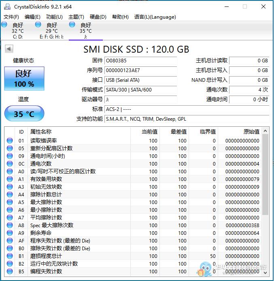
Task: Click status dot for A7 平均擦除计数
Action: pyautogui.click(x=10, y=218)
